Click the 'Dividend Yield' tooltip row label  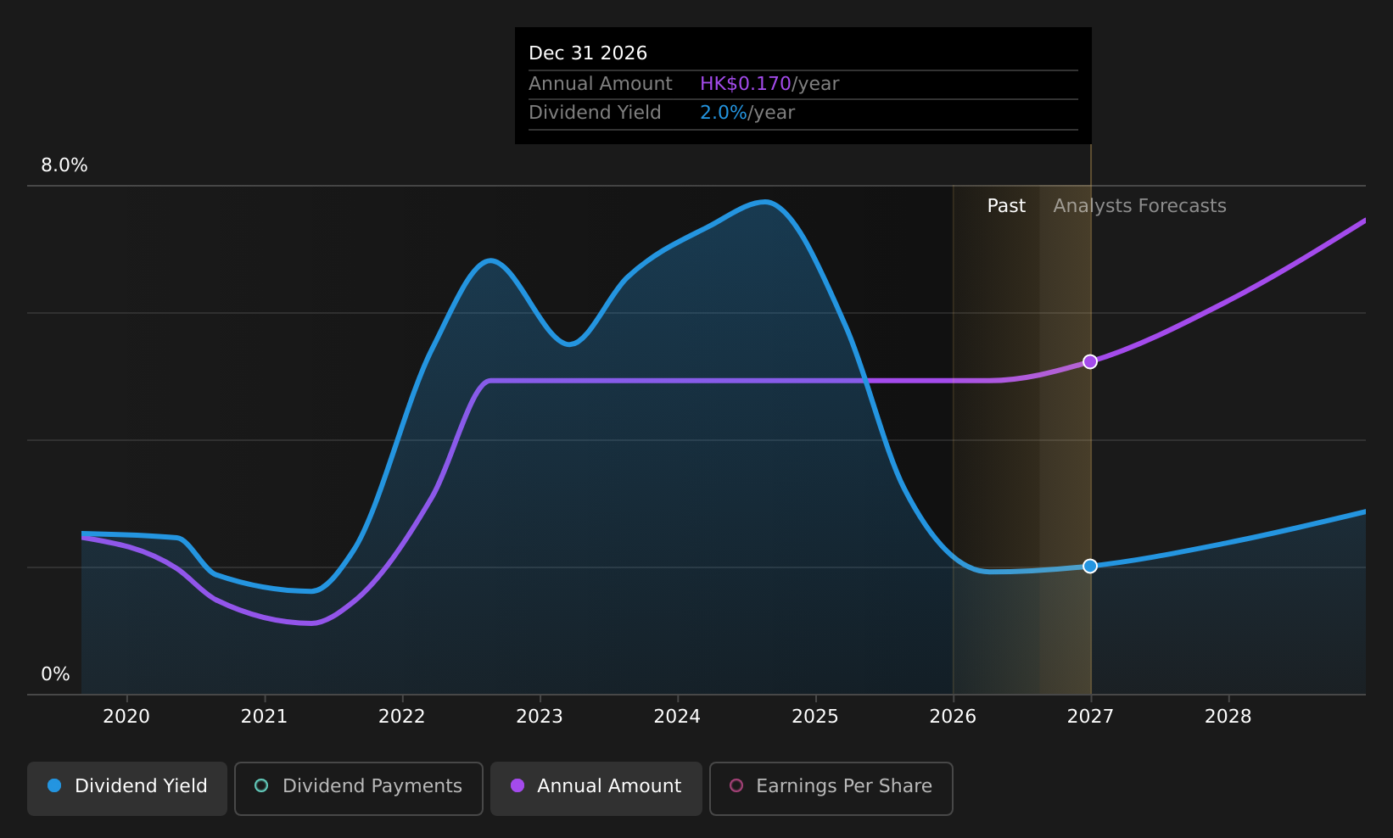pos(595,113)
